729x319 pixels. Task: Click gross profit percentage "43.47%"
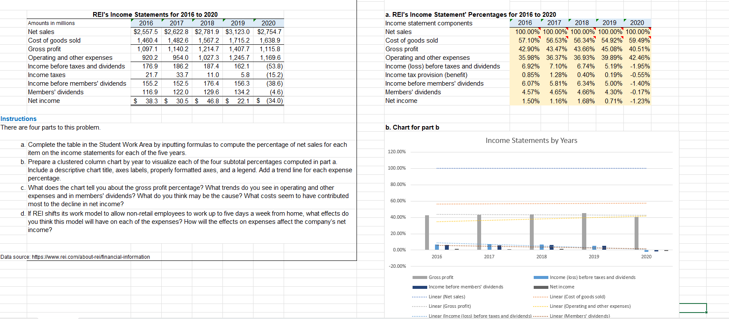pos(557,49)
